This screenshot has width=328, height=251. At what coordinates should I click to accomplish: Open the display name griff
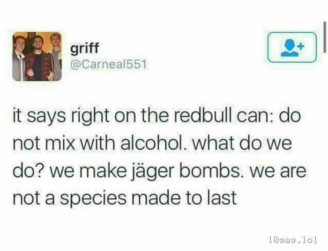click(84, 49)
